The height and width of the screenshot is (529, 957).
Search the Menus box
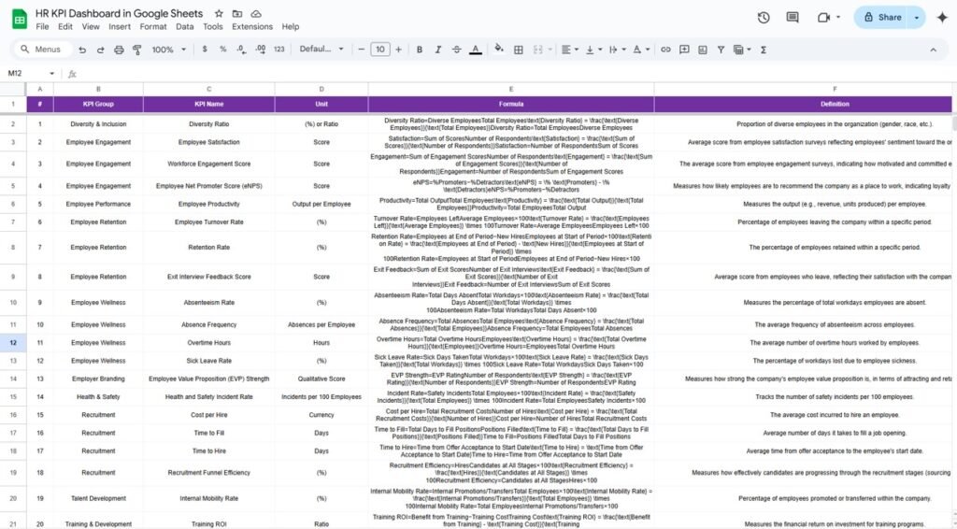41,50
